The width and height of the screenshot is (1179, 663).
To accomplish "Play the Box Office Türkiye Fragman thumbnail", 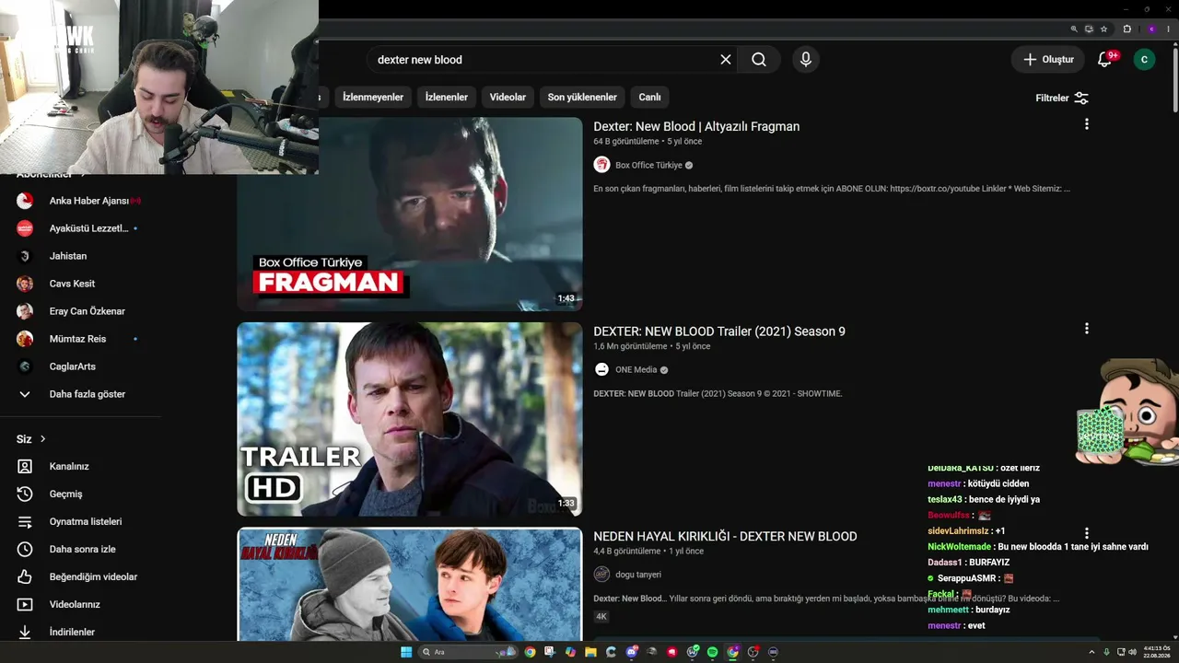I will [410, 214].
